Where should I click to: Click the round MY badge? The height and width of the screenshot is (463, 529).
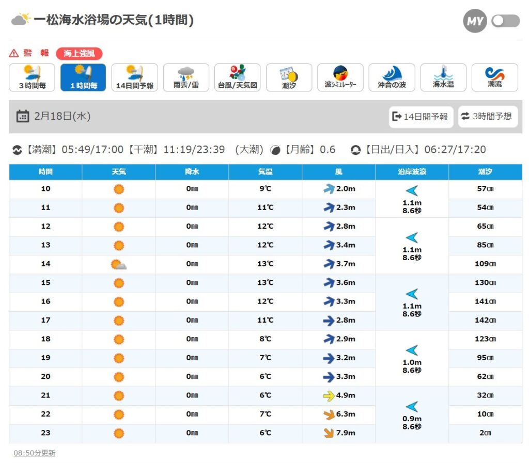(x=475, y=21)
